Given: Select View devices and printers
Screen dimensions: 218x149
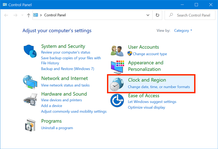Looking at the screenshot, I should 62,100.
